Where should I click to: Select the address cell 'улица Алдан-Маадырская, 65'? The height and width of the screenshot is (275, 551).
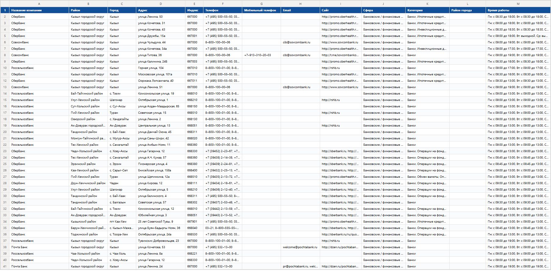[161, 106]
